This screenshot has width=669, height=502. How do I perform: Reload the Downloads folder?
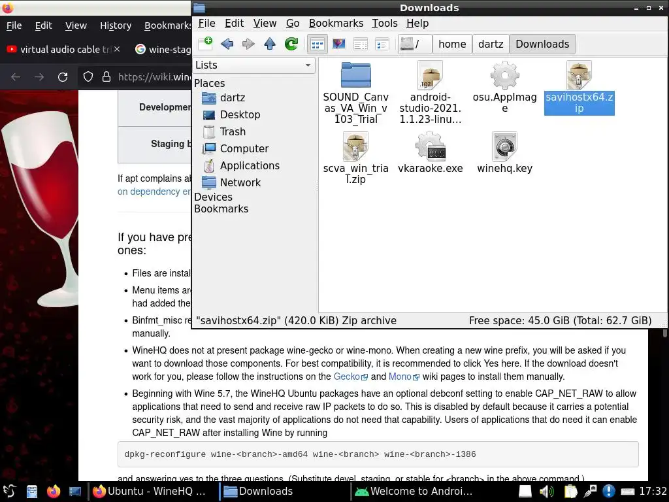click(291, 44)
